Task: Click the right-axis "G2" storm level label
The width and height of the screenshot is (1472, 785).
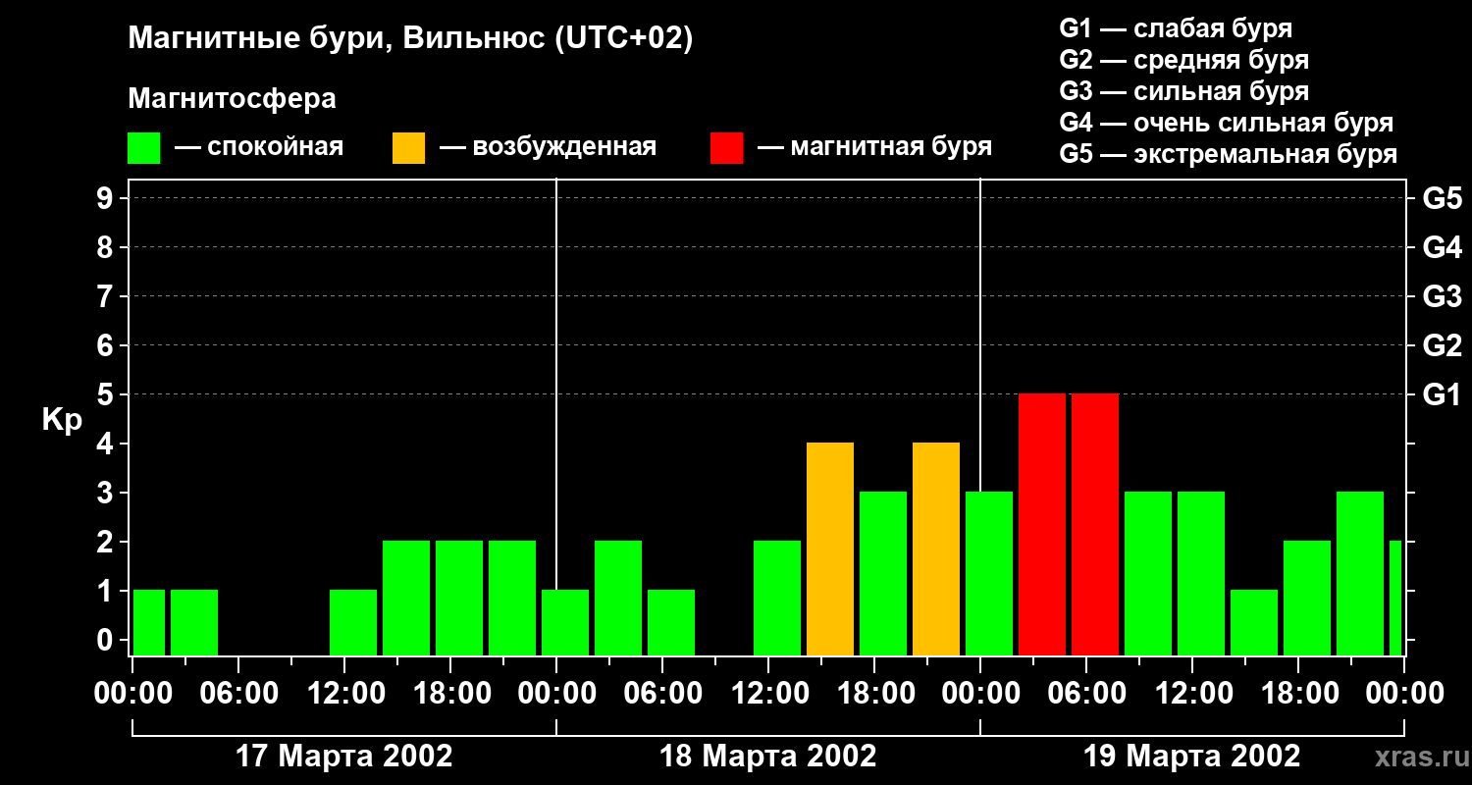Action: [1442, 345]
